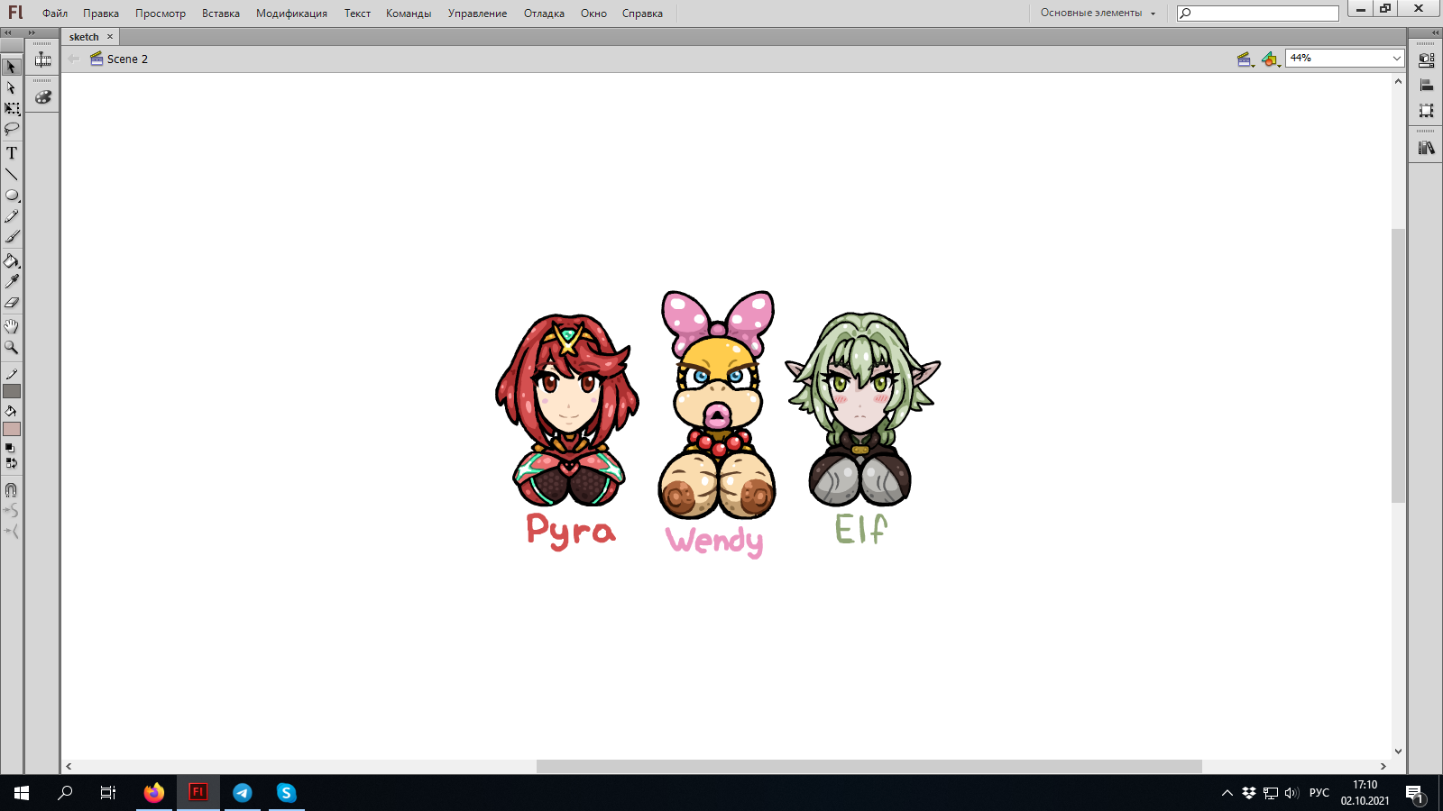Open the Transform panel icon
Viewport: 1443px width, 811px height.
(x=1426, y=111)
